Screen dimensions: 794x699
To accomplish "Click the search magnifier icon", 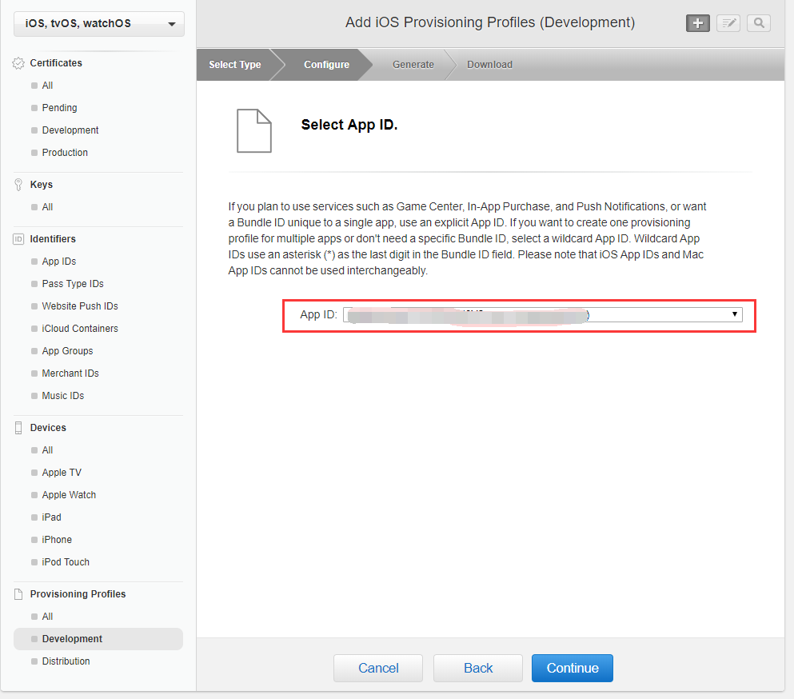I will tap(759, 23).
